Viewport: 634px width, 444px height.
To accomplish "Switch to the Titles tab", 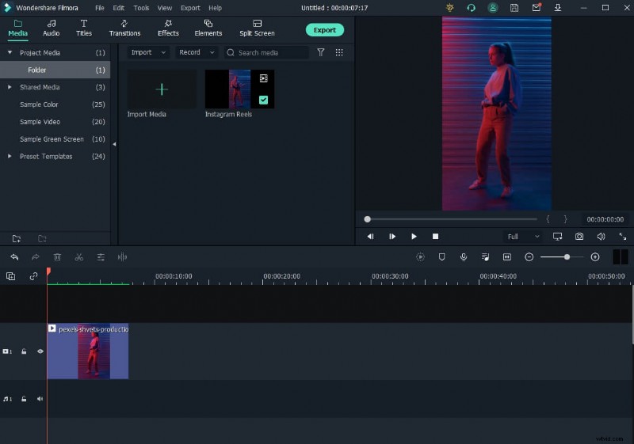I will click(84, 28).
